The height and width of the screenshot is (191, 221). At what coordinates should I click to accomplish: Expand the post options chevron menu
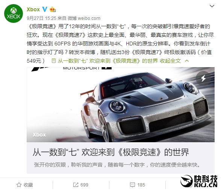pyautogui.click(x=212, y=6)
